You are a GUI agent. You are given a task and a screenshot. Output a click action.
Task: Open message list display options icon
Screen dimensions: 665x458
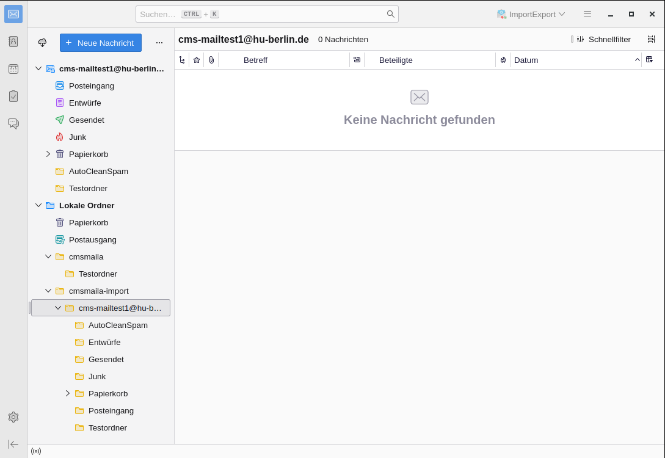651,39
